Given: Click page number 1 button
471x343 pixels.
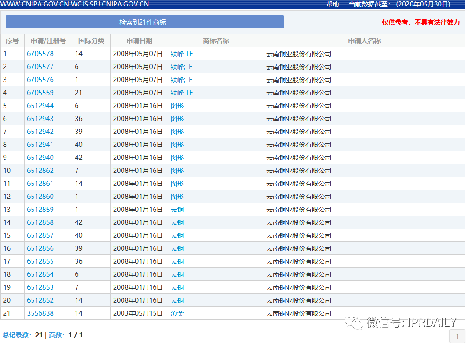Looking at the screenshot, I should [x=457, y=337].
